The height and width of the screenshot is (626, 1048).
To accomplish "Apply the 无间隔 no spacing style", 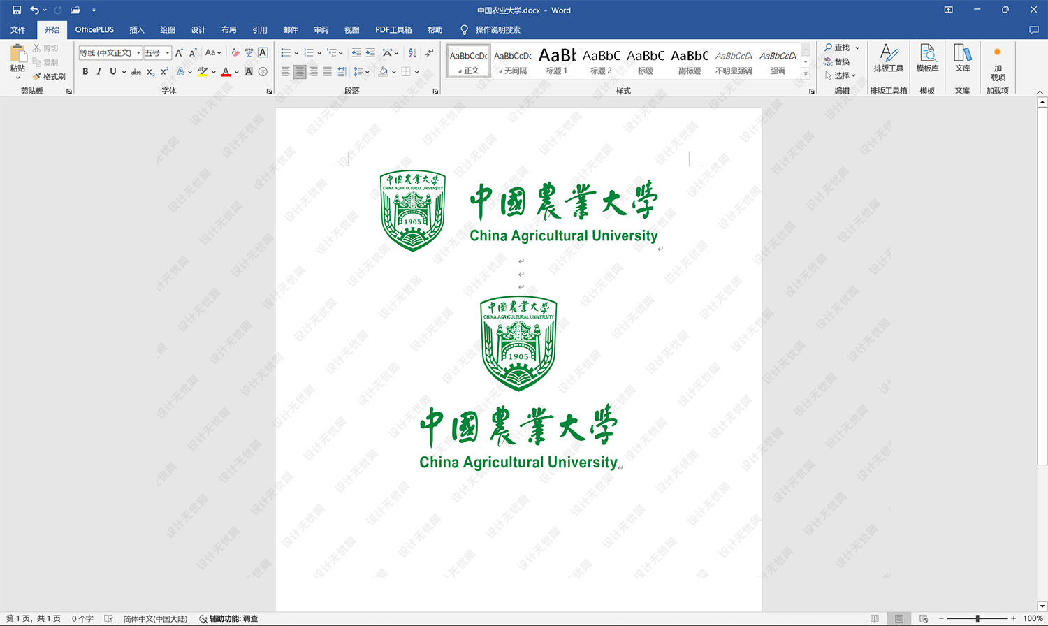I will (513, 61).
